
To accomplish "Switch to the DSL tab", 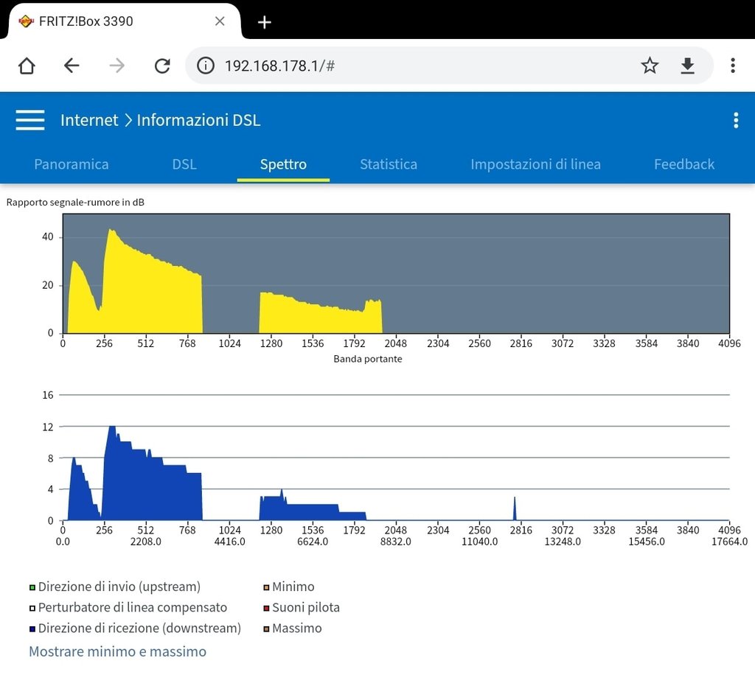I will coord(184,164).
